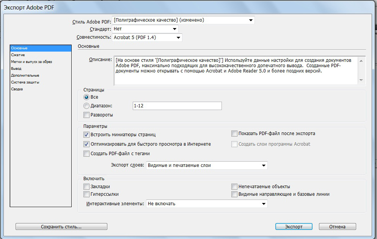377x239 pixels.
Task: Select the Сжатие category
Action: [41, 55]
